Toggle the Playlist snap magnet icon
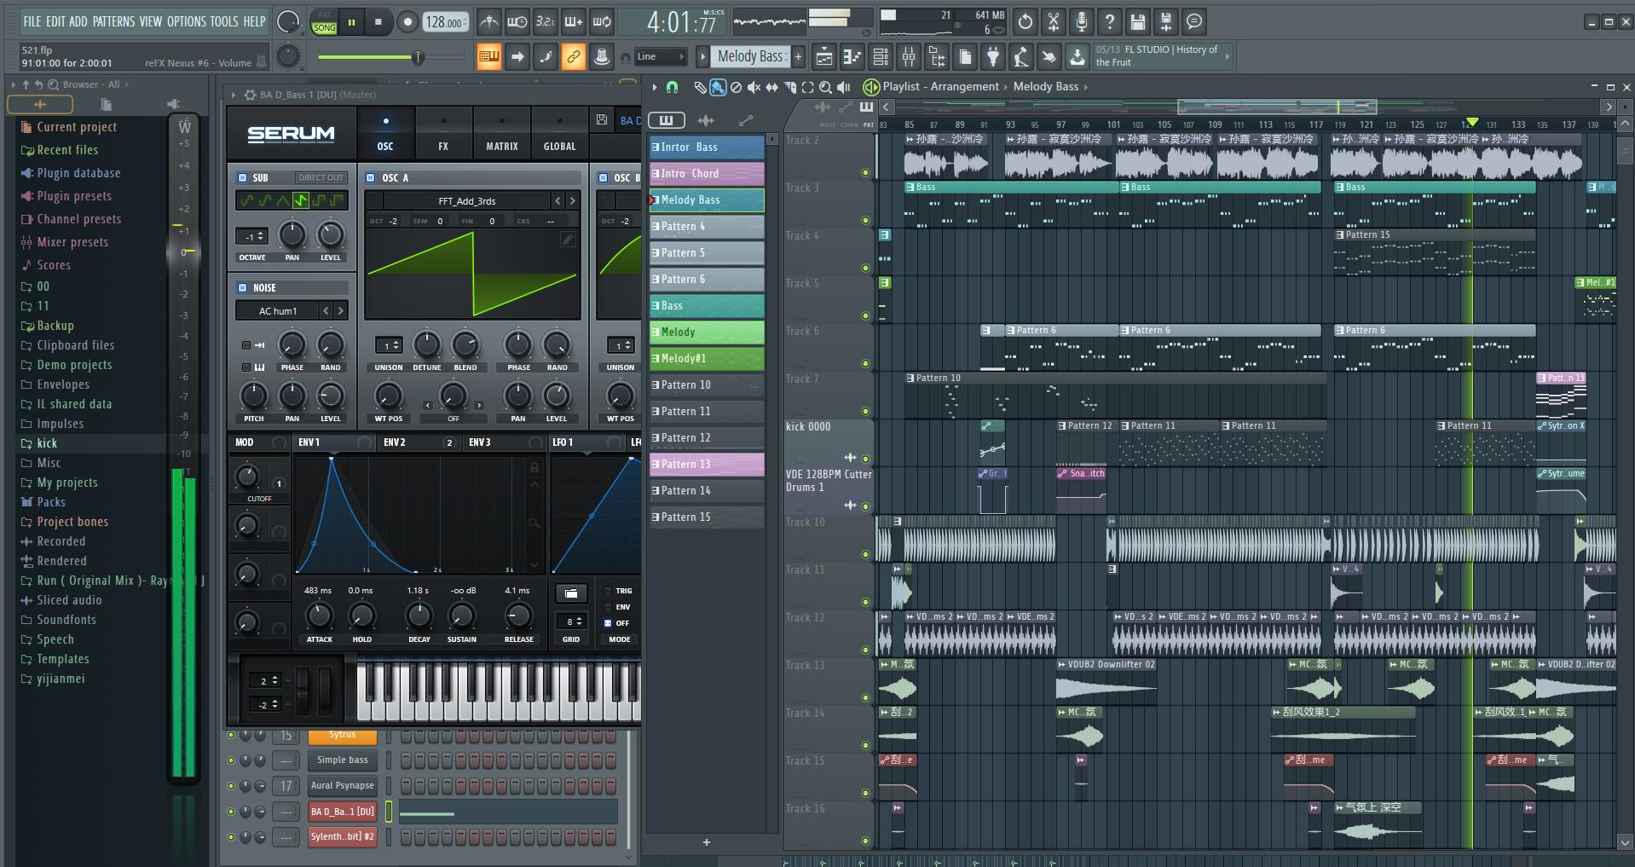The width and height of the screenshot is (1635, 867). pyautogui.click(x=672, y=87)
